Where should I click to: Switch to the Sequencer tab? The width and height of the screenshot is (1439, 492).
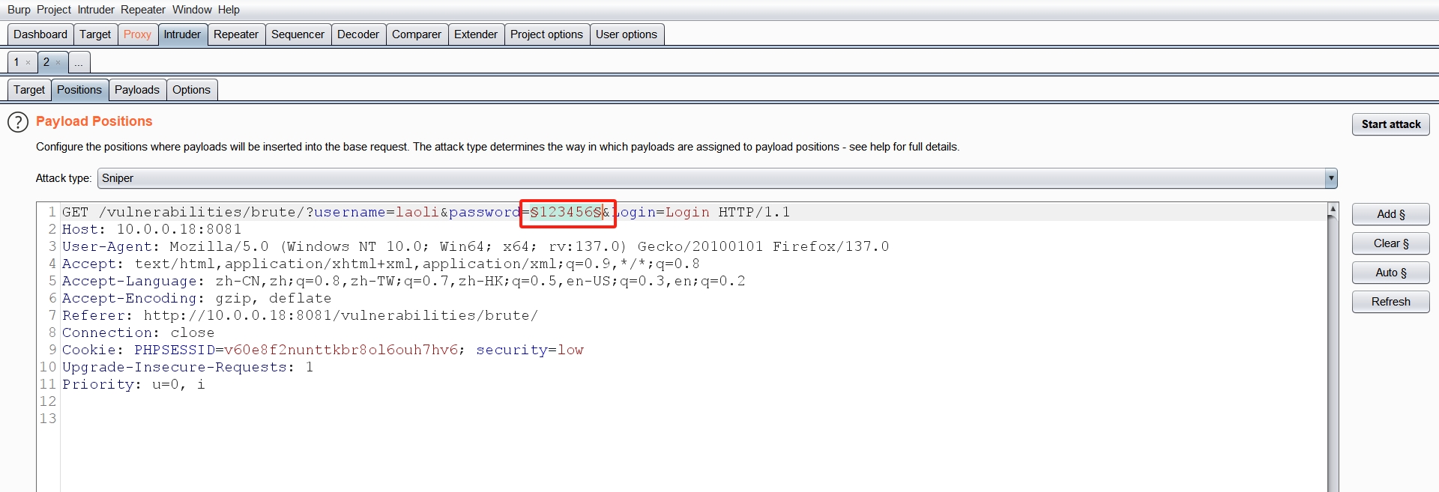click(x=298, y=34)
